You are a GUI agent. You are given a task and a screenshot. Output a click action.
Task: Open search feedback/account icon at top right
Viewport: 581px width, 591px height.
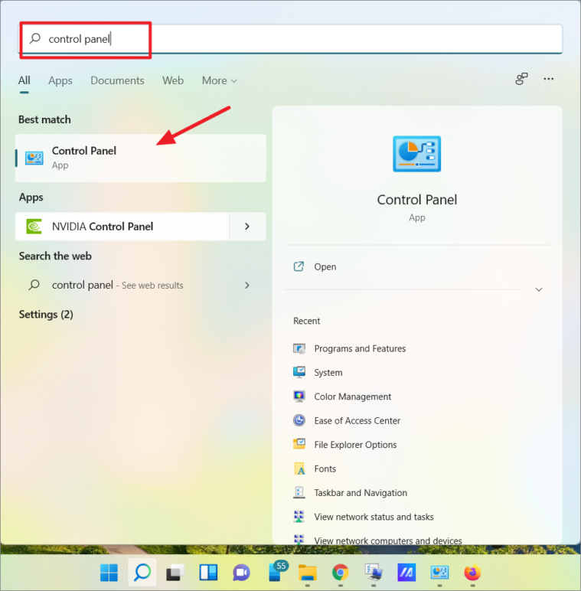521,79
